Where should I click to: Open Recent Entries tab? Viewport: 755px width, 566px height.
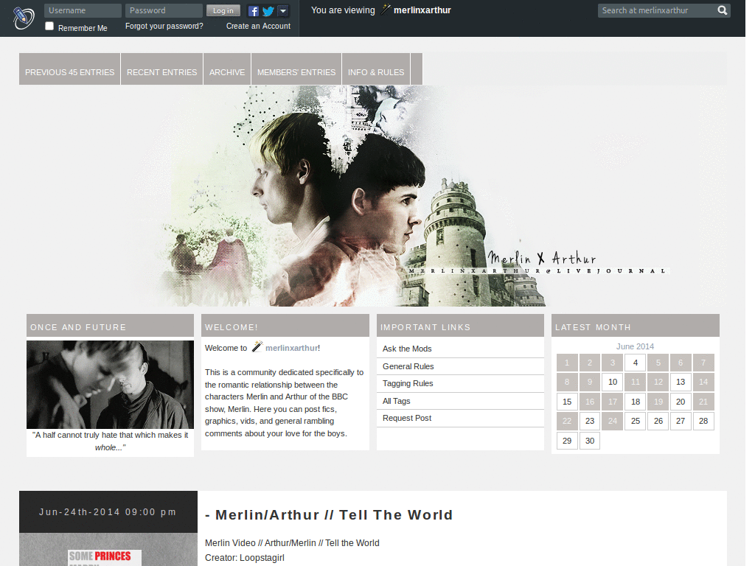click(161, 69)
